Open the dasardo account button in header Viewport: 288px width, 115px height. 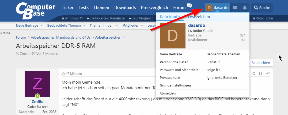coord(217,8)
